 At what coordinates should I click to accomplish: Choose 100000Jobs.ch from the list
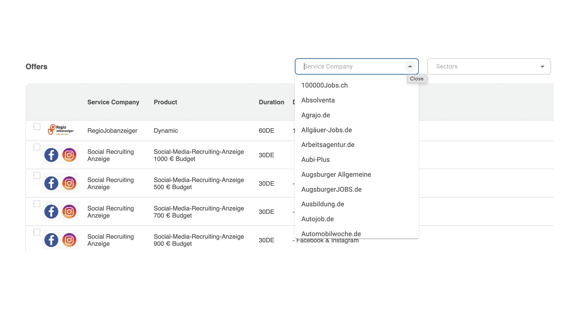point(357,85)
